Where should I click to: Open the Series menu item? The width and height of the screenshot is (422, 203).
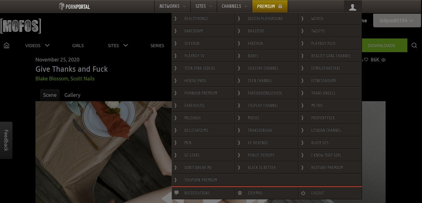[x=157, y=46]
